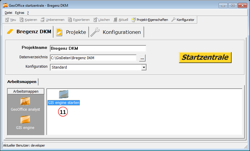Screen dimensions: 250x151
Task: Click the Umbenennen toolbar button
Action: coord(53,20)
